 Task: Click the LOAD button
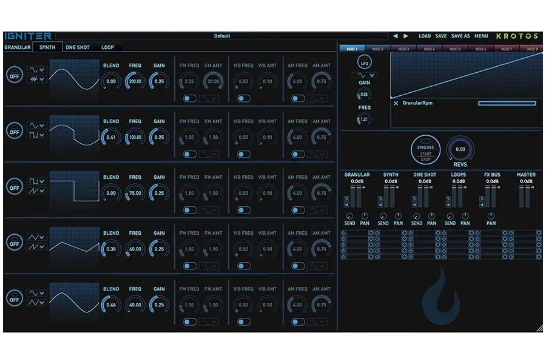(x=425, y=36)
